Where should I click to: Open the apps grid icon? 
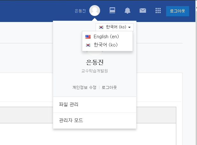click(x=158, y=11)
